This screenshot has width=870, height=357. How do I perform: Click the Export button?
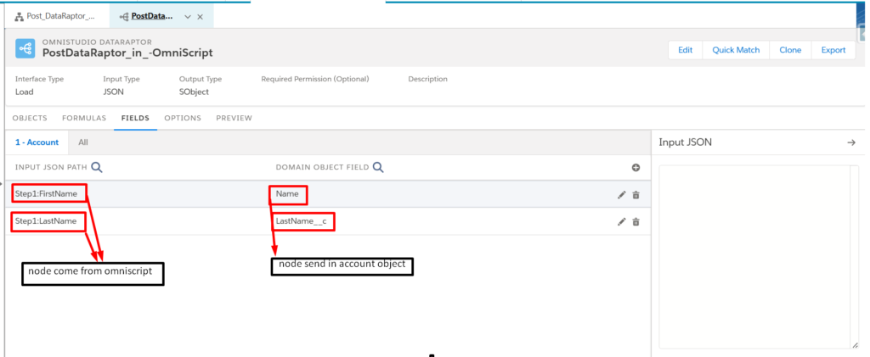point(833,50)
